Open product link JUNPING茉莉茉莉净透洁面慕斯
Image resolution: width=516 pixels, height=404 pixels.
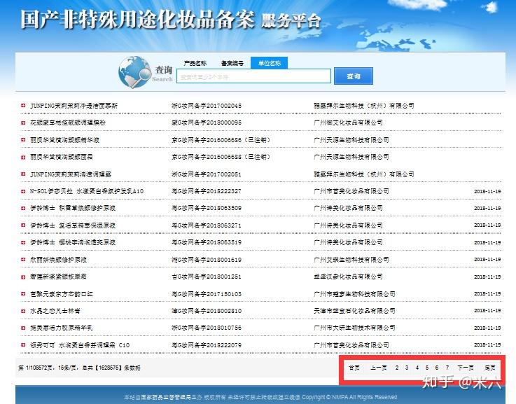[x=74, y=106]
